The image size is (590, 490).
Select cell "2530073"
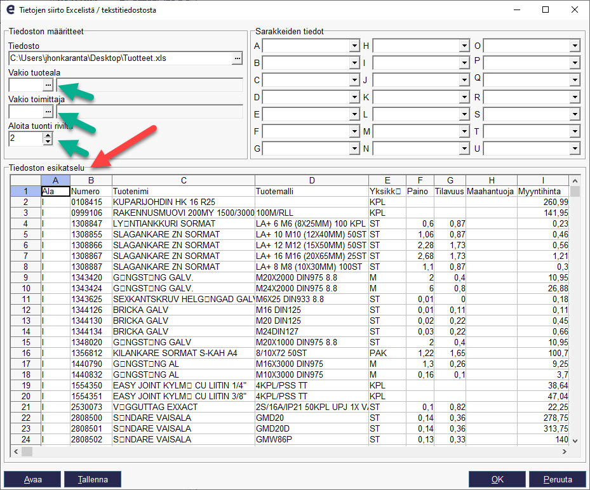(x=91, y=407)
